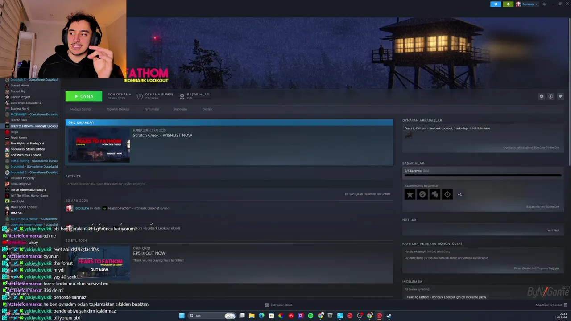The height and width of the screenshot is (321, 571).
Task: Open Microsoft Edge from the taskbar
Action: (261, 316)
